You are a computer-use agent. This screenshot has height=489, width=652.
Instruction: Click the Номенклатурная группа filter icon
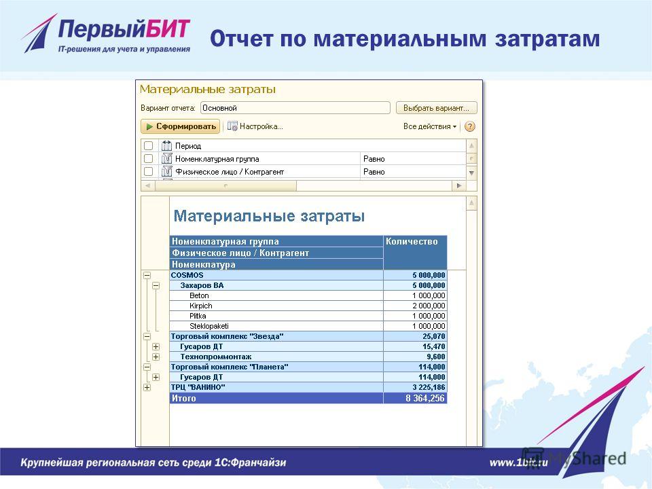(166, 158)
